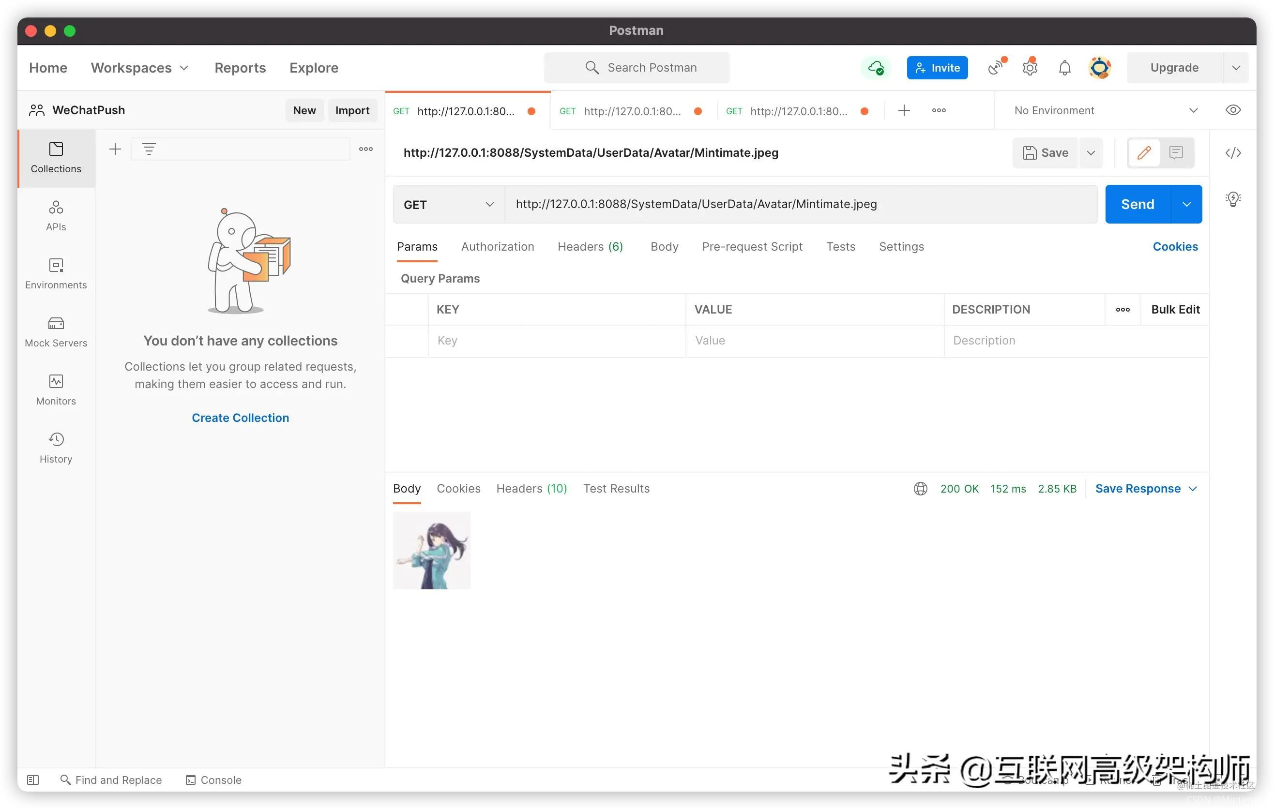Expand the Save button arrow options
The image size is (1274, 809).
1091,153
